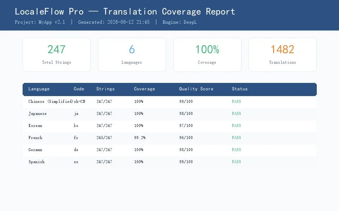Click 'Project: MyApp v2.1' in header
This screenshot has height=211, width=339.
pyautogui.click(x=40, y=22)
